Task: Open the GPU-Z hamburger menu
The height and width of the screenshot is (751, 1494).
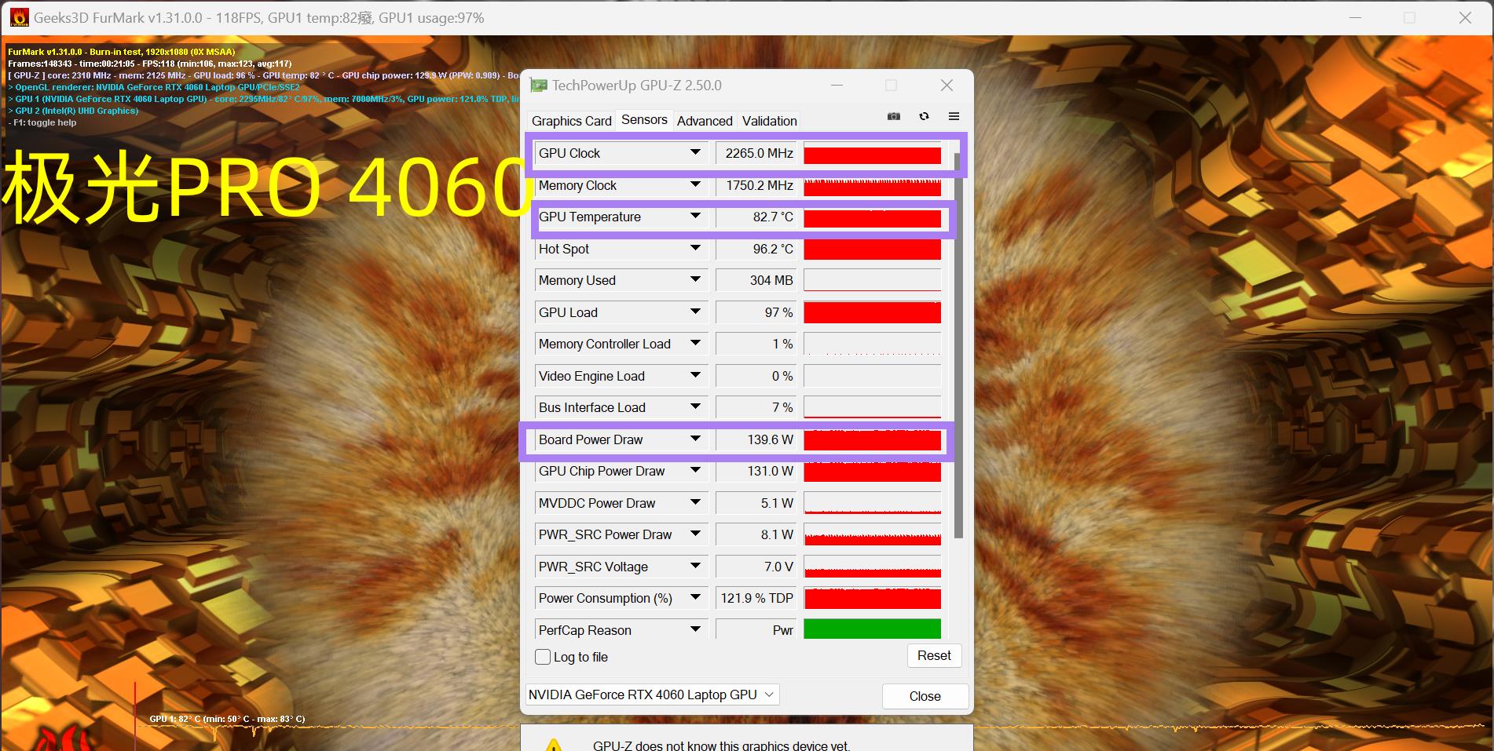Action: coord(954,116)
